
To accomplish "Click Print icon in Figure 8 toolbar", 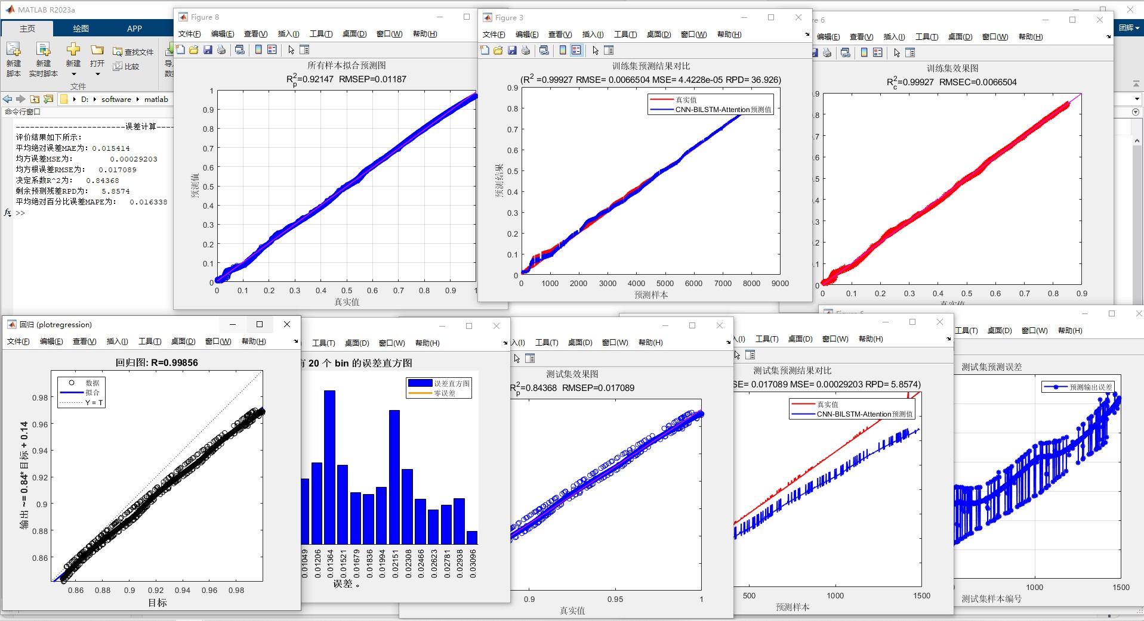I will [x=221, y=49].
